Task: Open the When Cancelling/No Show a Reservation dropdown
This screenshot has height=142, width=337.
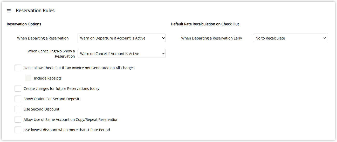Action: pyautogui.click(x=122, y=53)
